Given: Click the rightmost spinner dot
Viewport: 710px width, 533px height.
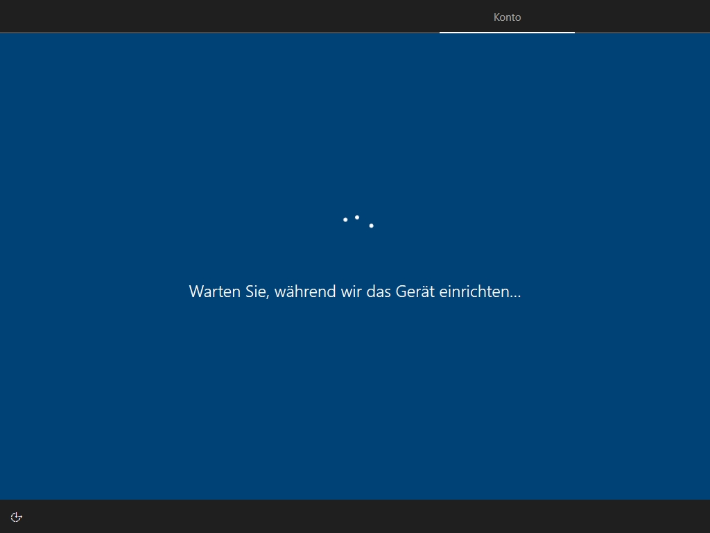Looking at the screenshot, I should click(x=372, y=226).
